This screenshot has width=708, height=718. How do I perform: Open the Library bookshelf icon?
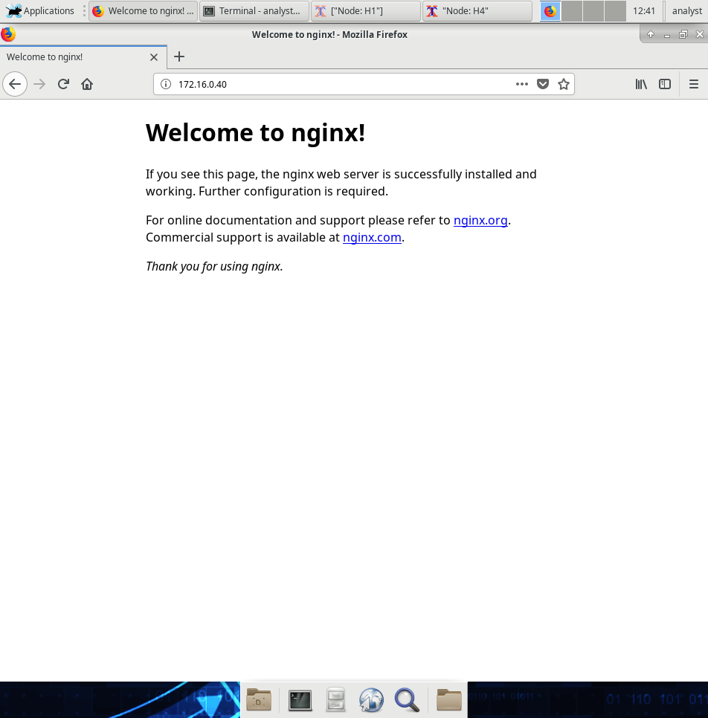click(641, 84)
